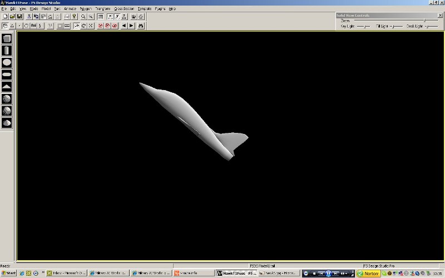Image resolution: width=445 pixels, height=278 pixels.
Task: Close the Solid View Controls panel
Action: pyautogui.click(x=440, y=16)
